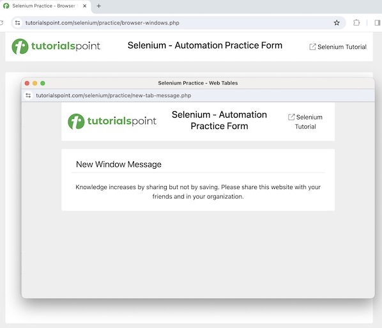Screen dimensions: 382x328
Task: Click the Knowledge increases by sharing text
Action: 198,192
